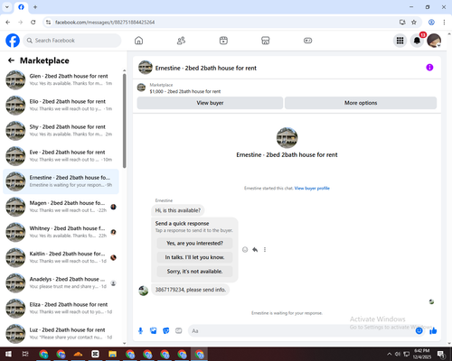This screenshot has height=361, width=452.
Task: Open Chrome three-dot menu
Action: (x=444, y=23)
